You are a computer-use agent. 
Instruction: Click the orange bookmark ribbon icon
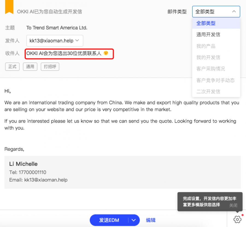(9, 7)
